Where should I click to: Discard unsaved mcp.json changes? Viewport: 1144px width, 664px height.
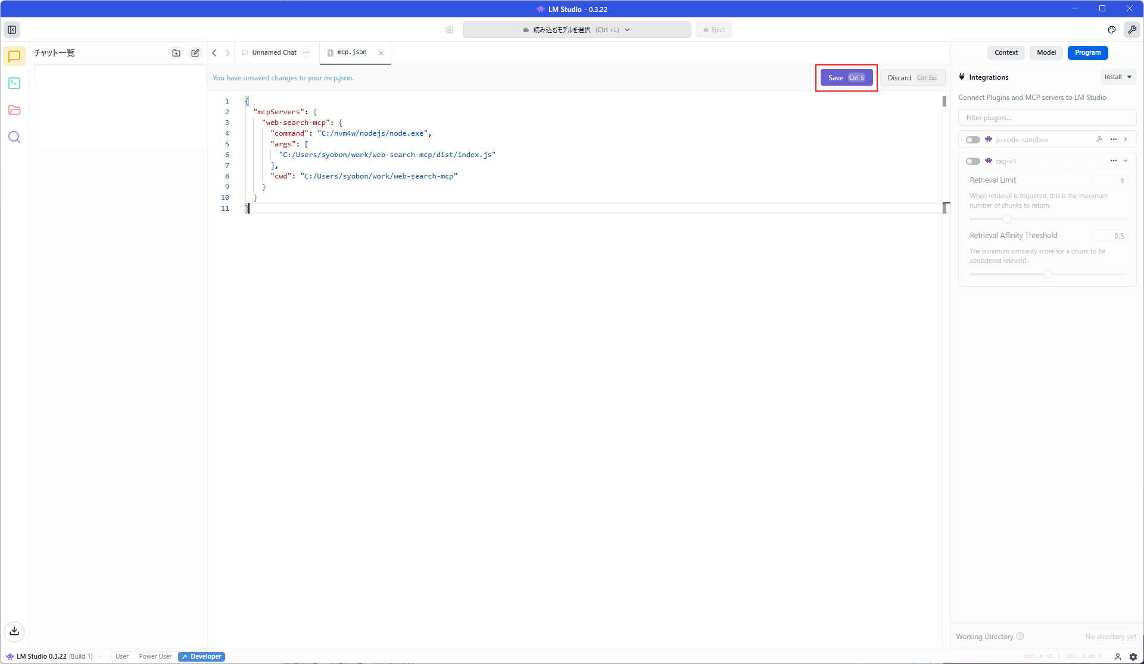pyautogui.click(x=912, y=78)
